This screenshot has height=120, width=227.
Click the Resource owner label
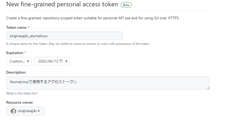point(20,102)
